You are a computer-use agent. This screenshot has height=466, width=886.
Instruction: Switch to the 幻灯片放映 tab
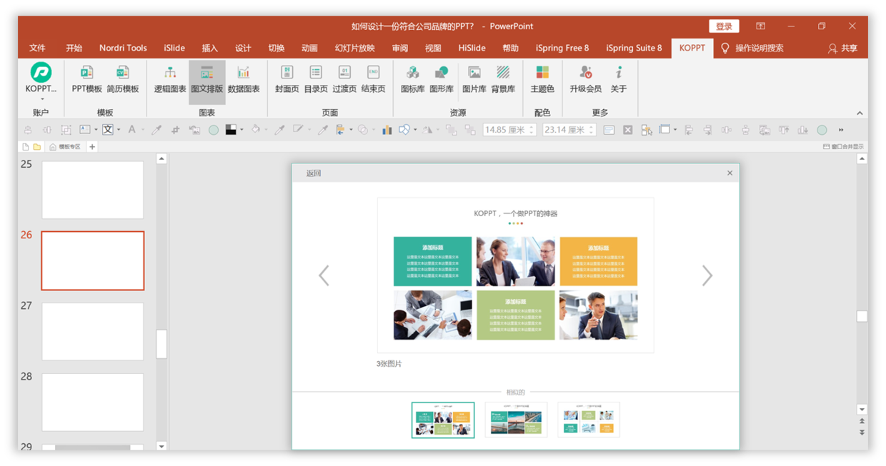[x=355, y=49]
